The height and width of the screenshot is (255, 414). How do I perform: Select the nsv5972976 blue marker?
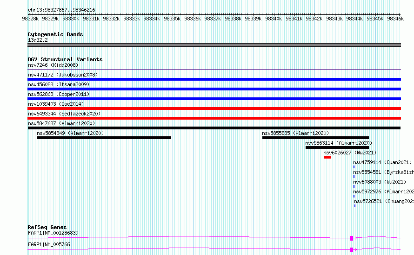(x=354, y=196)
